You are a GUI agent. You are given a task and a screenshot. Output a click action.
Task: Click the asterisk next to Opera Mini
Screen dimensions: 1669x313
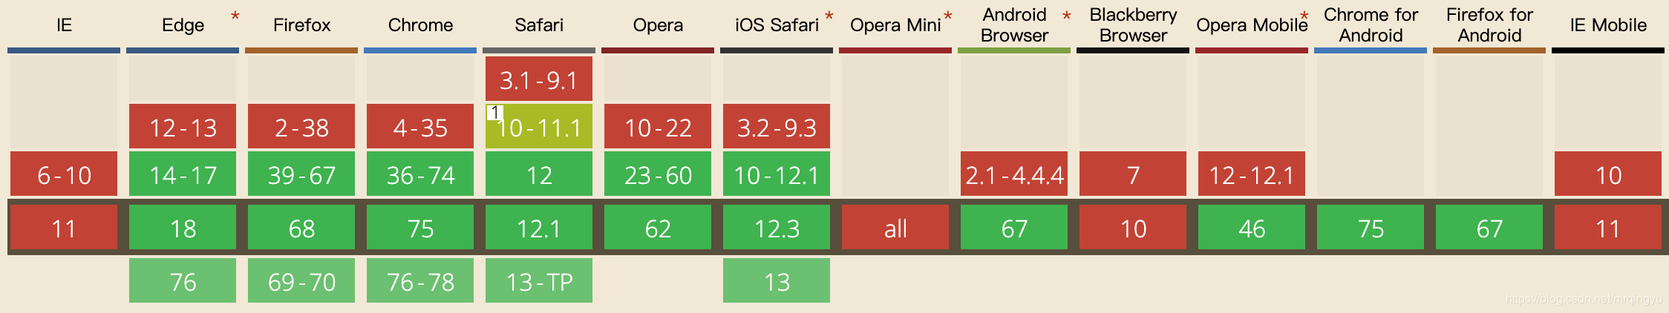click(947, 17)
